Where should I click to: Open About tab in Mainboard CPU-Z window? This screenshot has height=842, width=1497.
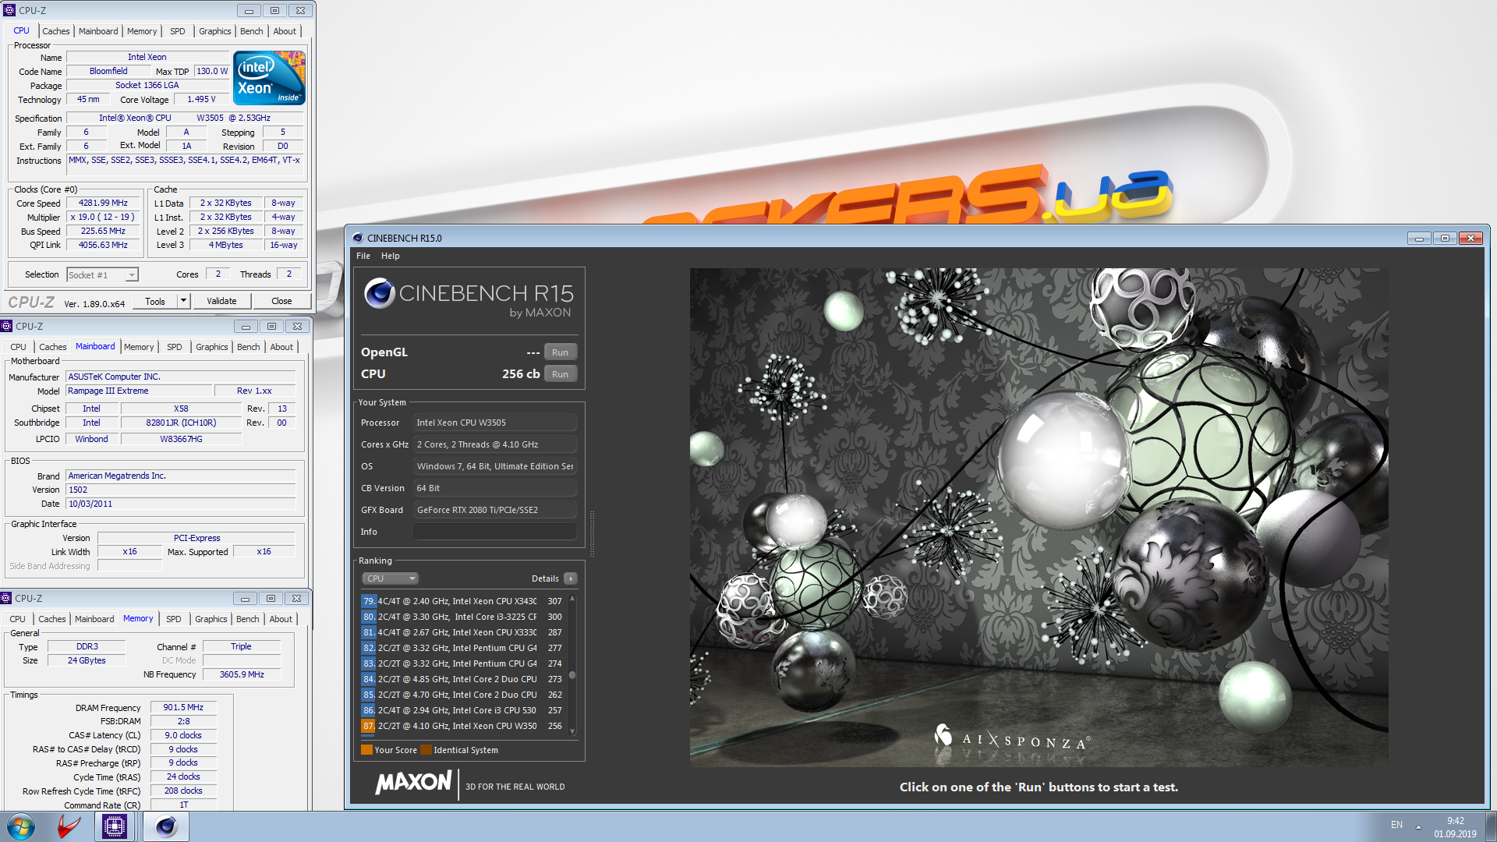(281, 347)
